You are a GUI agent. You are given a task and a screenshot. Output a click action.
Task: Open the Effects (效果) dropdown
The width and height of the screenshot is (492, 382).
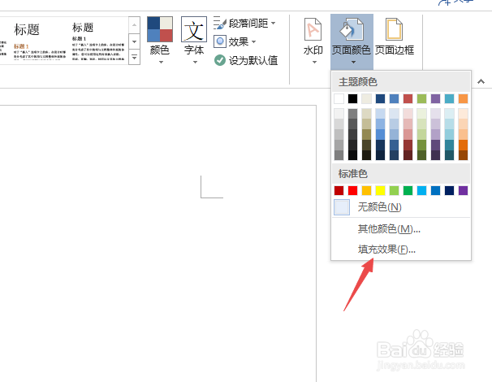click(235, 41)
